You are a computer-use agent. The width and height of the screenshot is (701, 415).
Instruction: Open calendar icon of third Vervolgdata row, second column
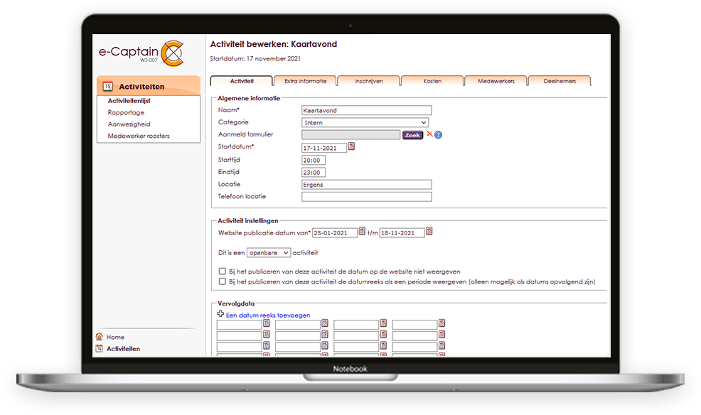(x=325, y=345)
